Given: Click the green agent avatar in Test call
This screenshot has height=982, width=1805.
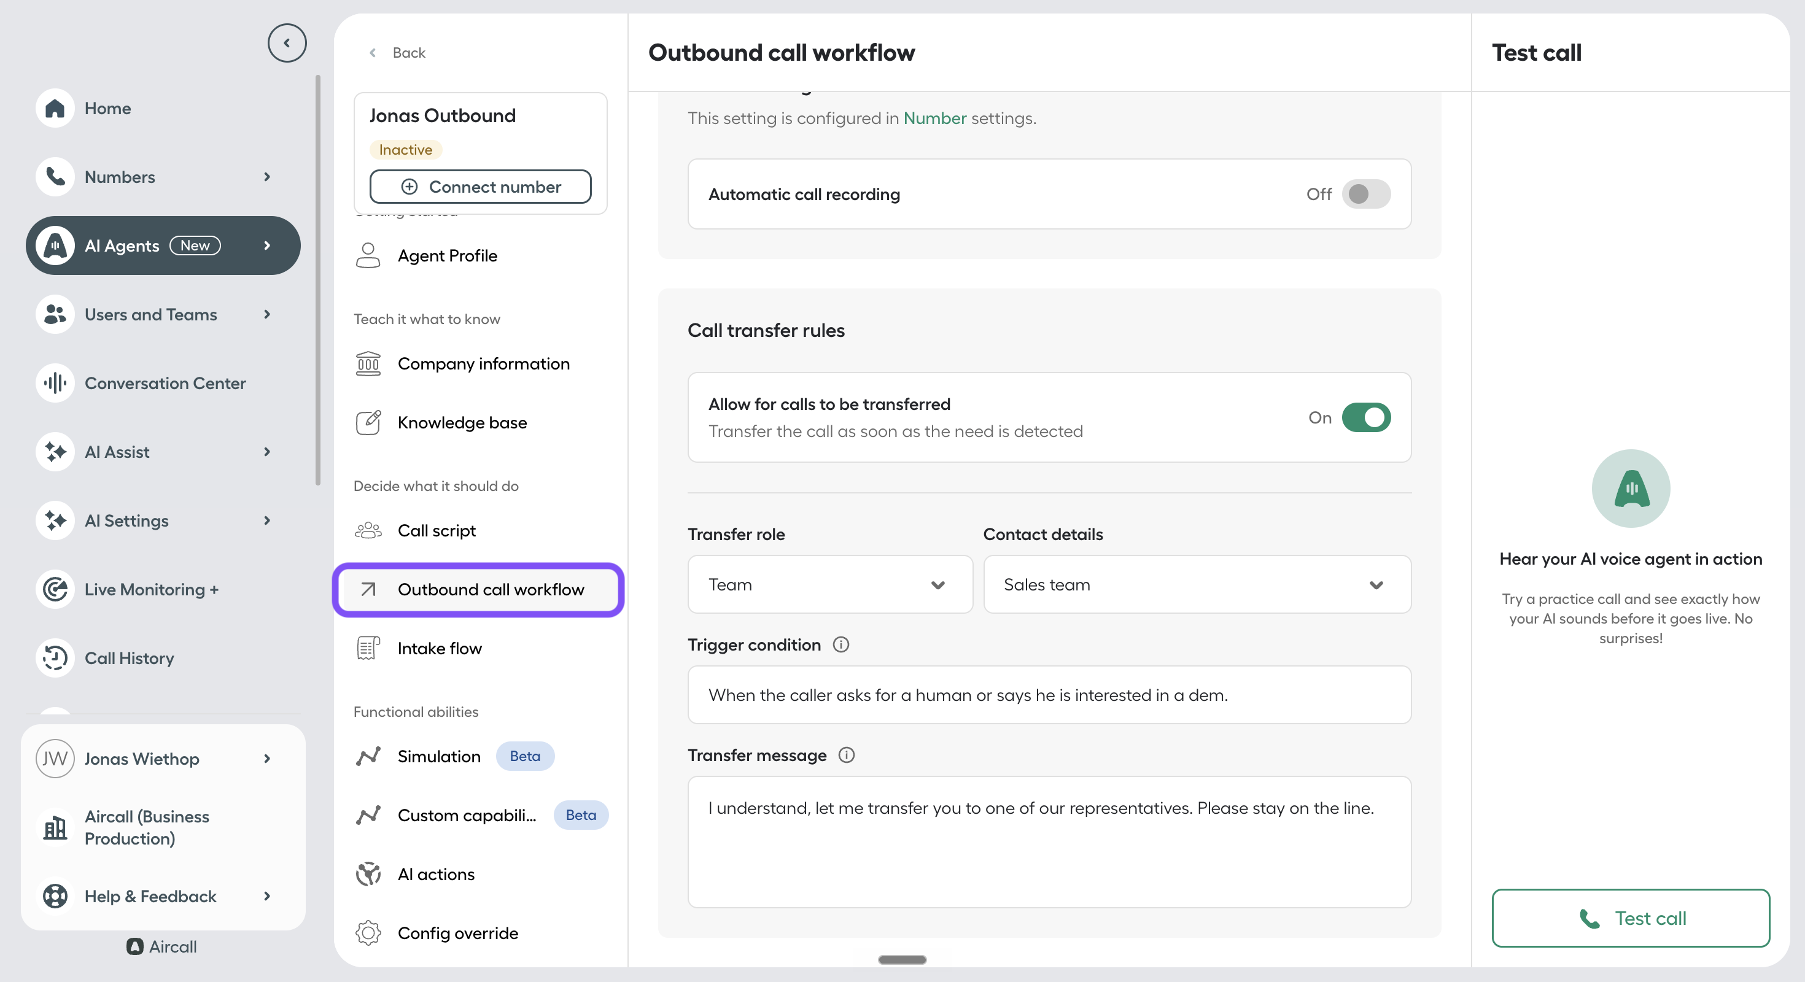Looking at the screenshot, I should pyautogui.click(x=1631, y=488).
